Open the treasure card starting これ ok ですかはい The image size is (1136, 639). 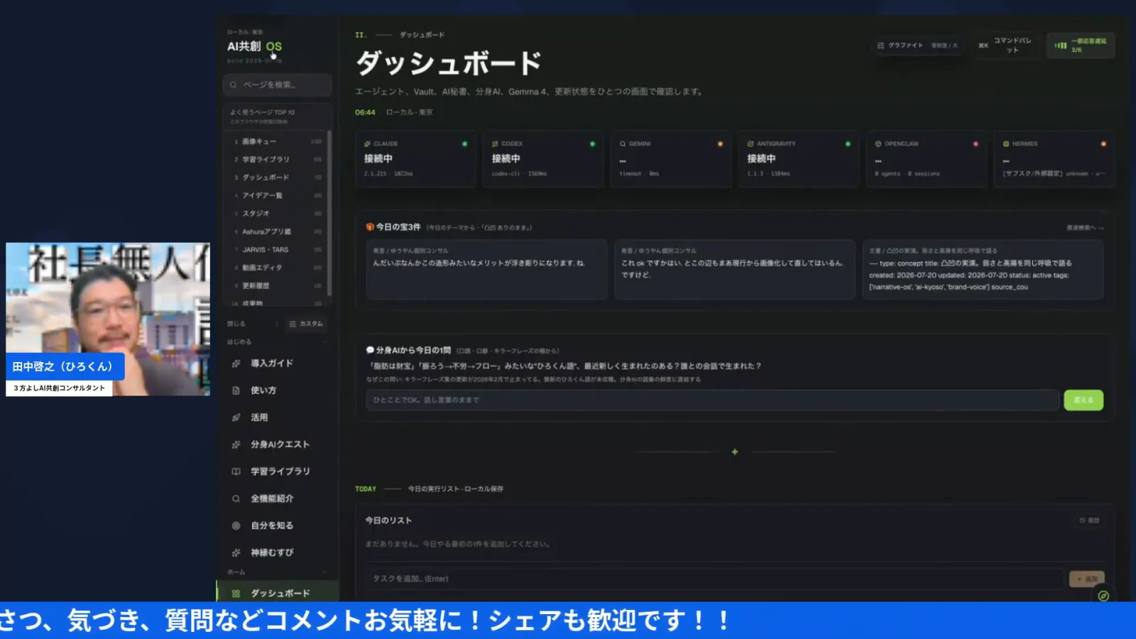[x=735, y=270]
